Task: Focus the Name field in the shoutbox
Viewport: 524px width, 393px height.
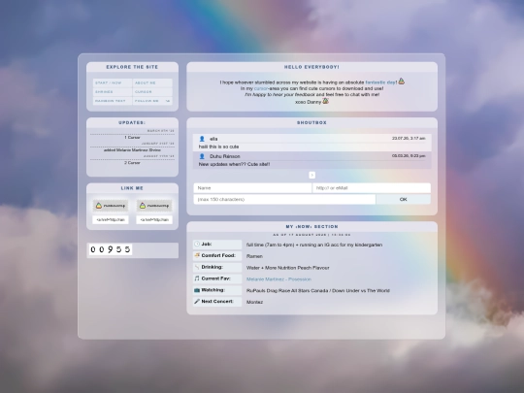Action: pyautogui.click(x=252, y=188)
